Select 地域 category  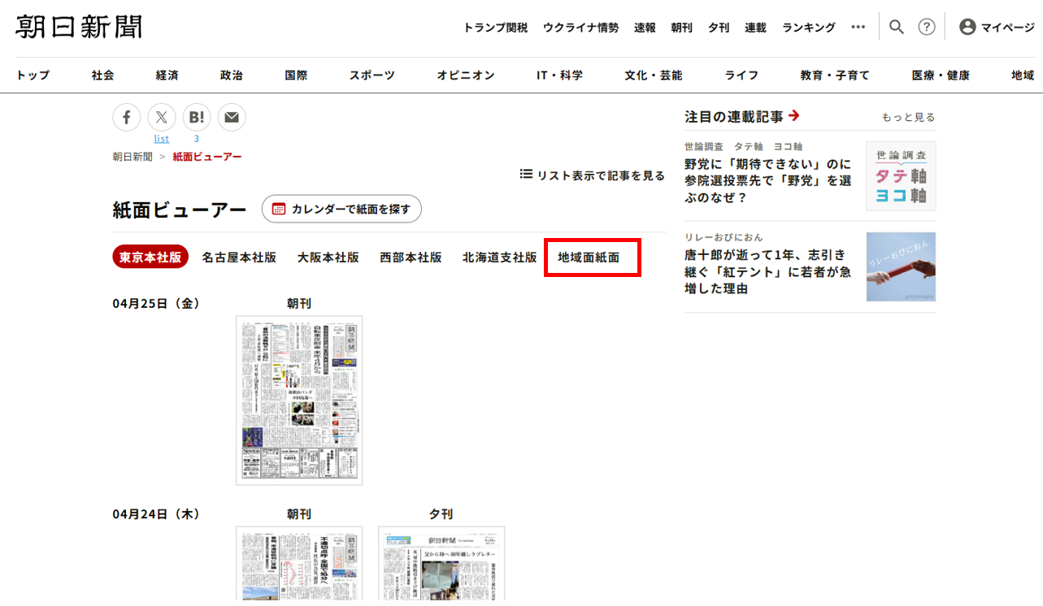[x=1023, y=76]
